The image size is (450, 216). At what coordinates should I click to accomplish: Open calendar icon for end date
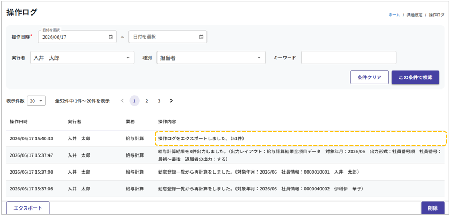pos(202,37)
